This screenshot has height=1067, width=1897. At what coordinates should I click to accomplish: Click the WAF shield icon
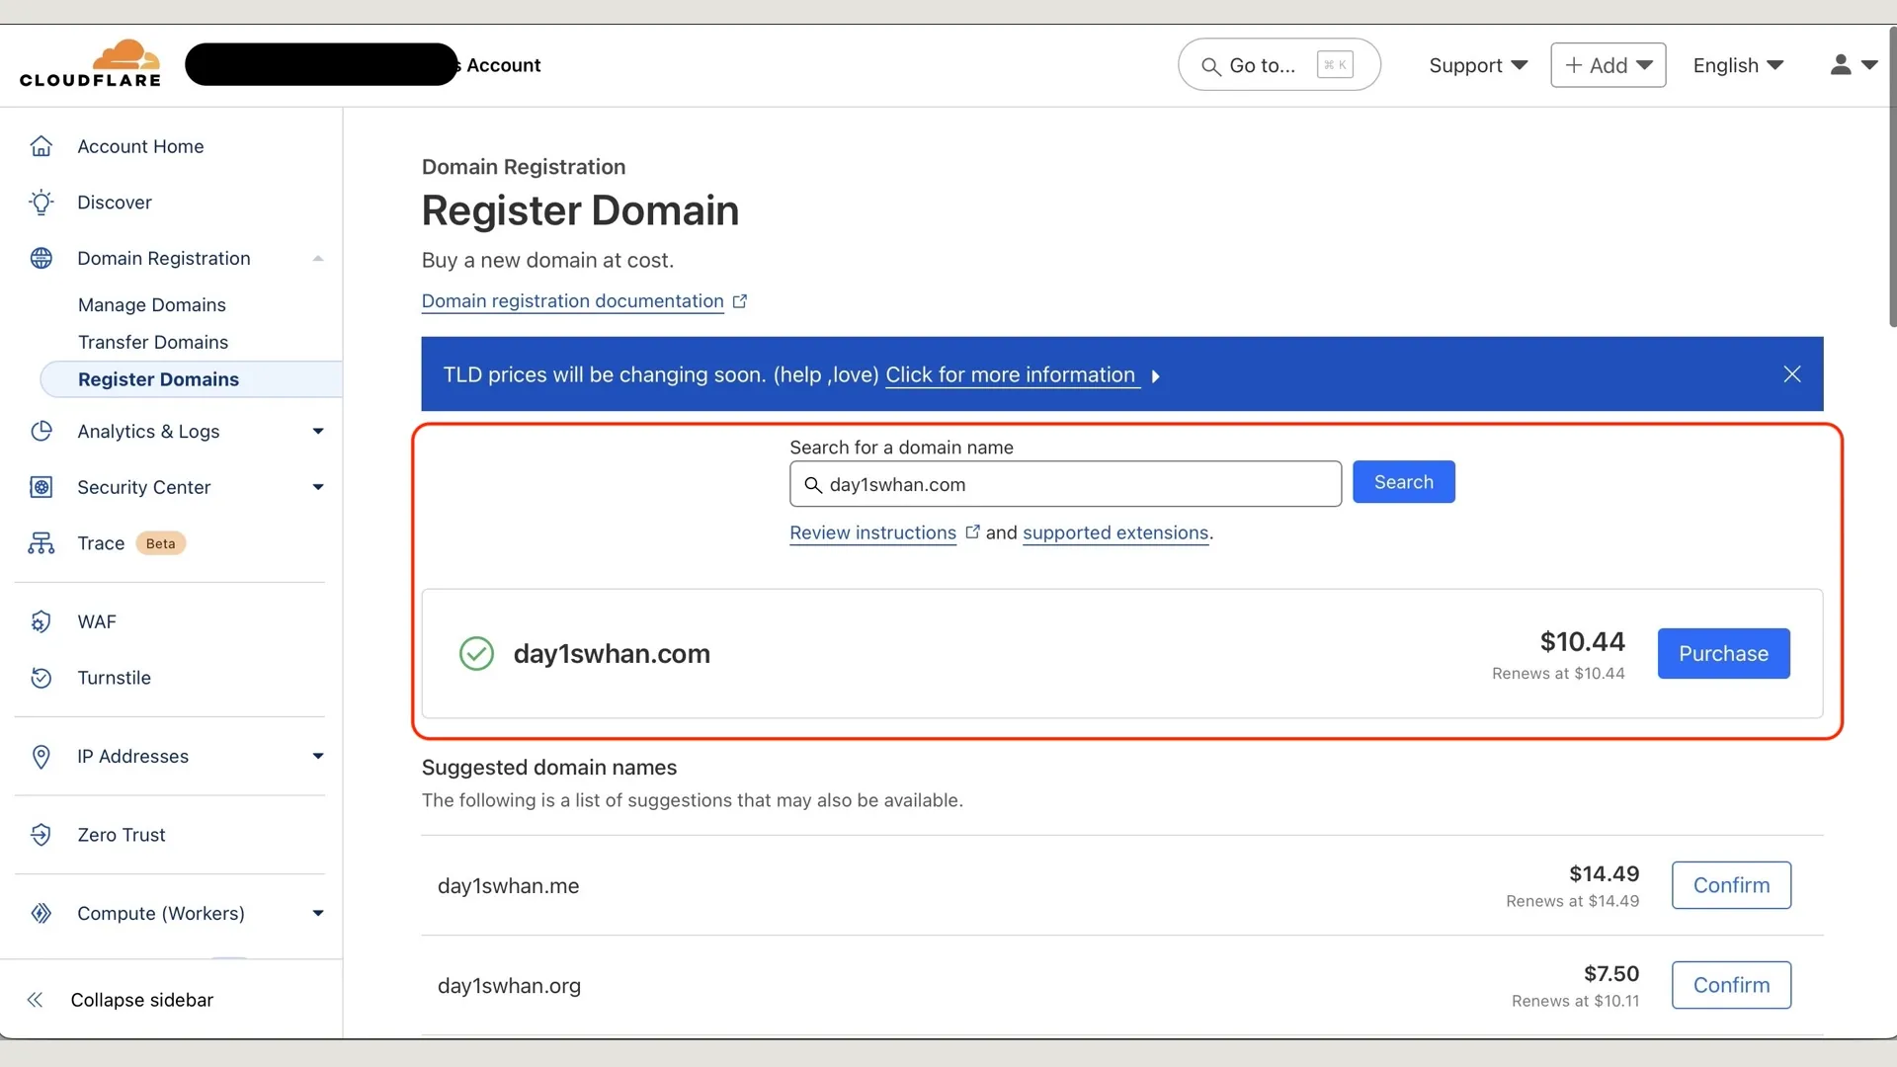click(41, 621)
